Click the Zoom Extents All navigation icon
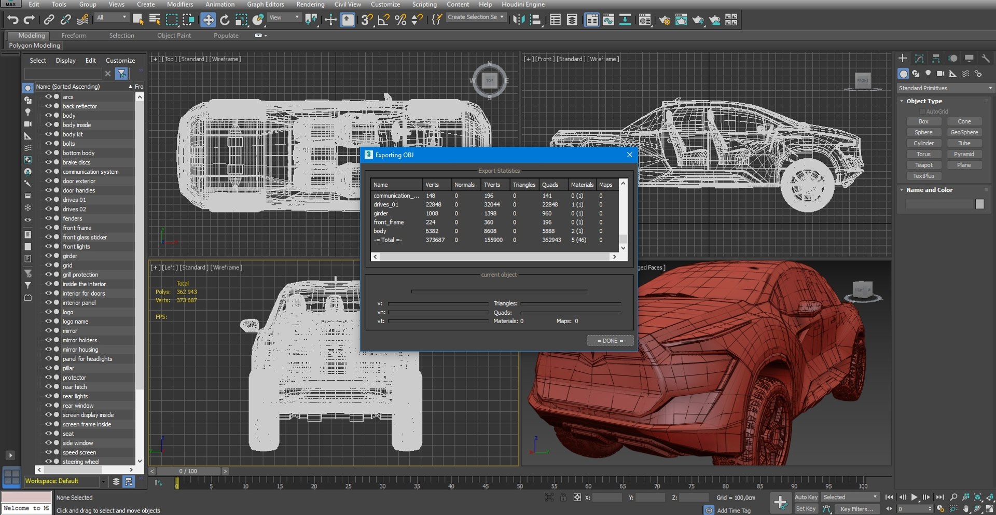Image resolution: width=996 pixels, height=515 pixels. (x=990, y=497)
